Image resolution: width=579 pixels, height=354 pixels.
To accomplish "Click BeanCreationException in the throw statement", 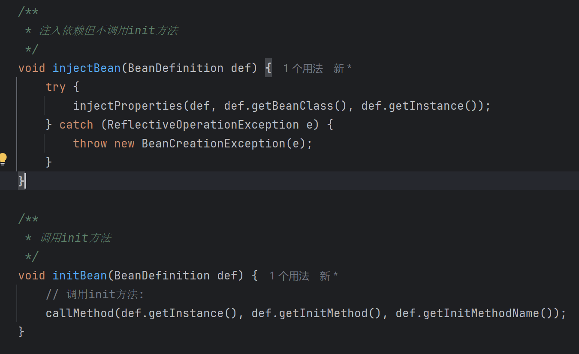I will point(214,144).
